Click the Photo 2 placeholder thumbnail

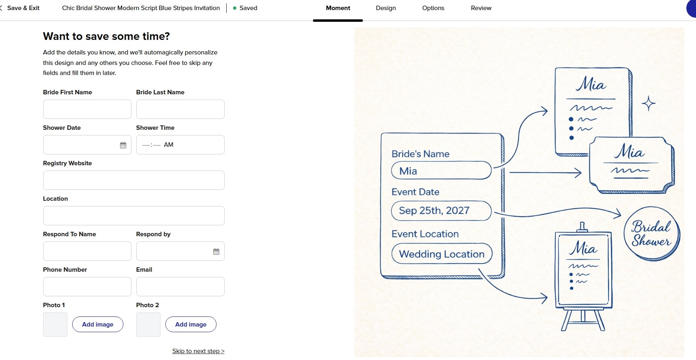(x=148, y=325)
